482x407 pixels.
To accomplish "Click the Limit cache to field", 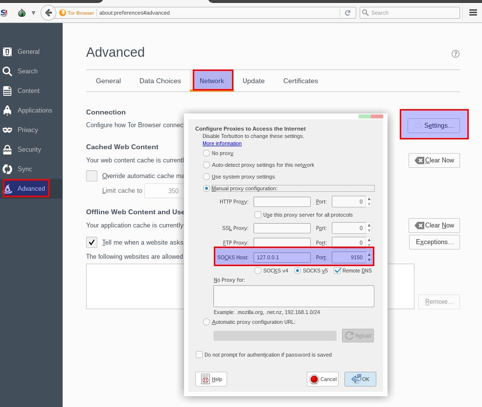I will click(x=164, y=191).
